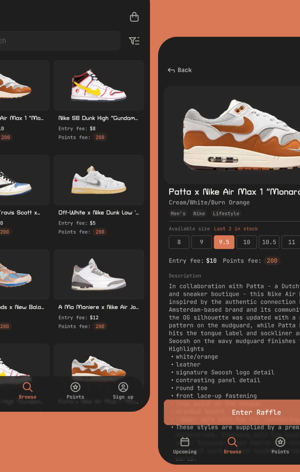Click the $8 entry fee text
Screen dimensions: 300x472
[x=93, y=129]
